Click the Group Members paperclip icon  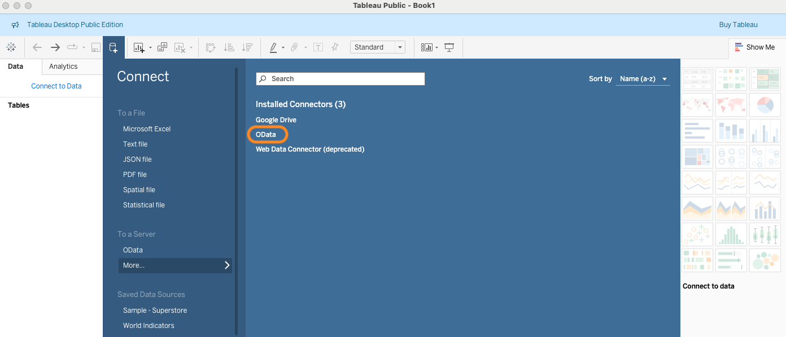(294, 47)
